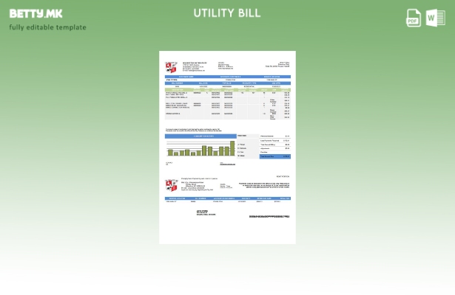Click the company logo at top of bill
Viewport: 455px width, 295px height.
click(x=171, y=66)
